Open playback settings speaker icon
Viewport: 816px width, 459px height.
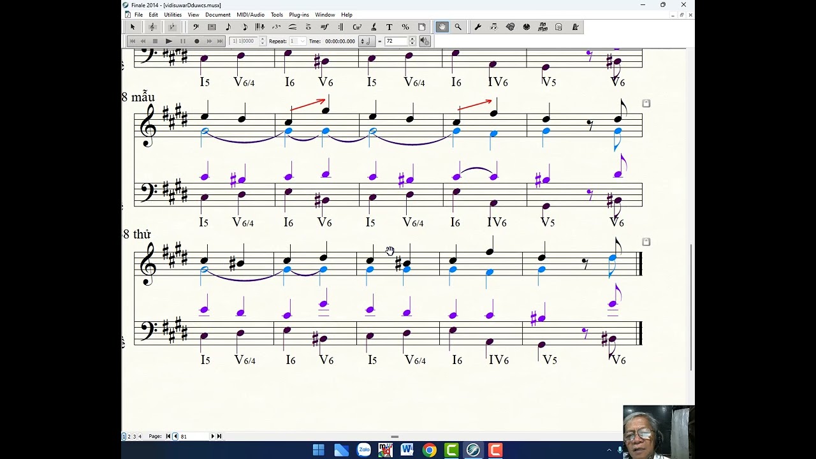[x=425, y=41]
